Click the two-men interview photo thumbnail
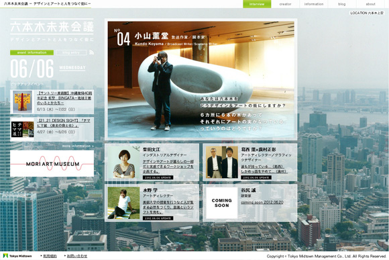The height and width of the screenshot is (260, 389). (x=222, y=162)
